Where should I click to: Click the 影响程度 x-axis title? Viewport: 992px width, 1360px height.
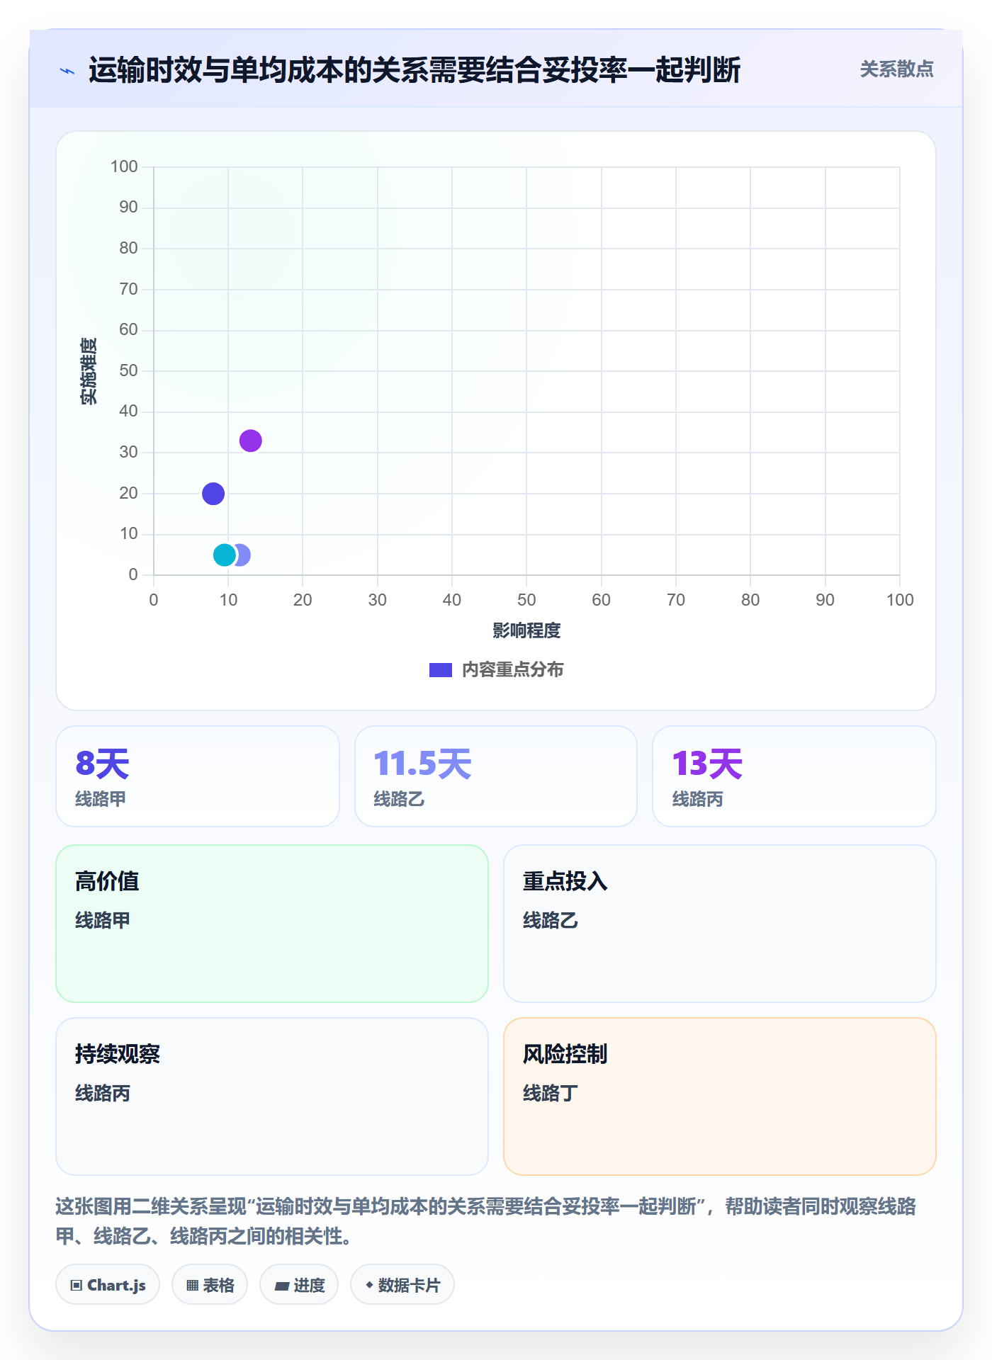coord(526,630)
